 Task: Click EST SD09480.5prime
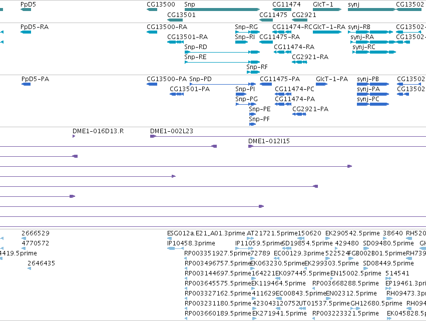tap(365, 248)
